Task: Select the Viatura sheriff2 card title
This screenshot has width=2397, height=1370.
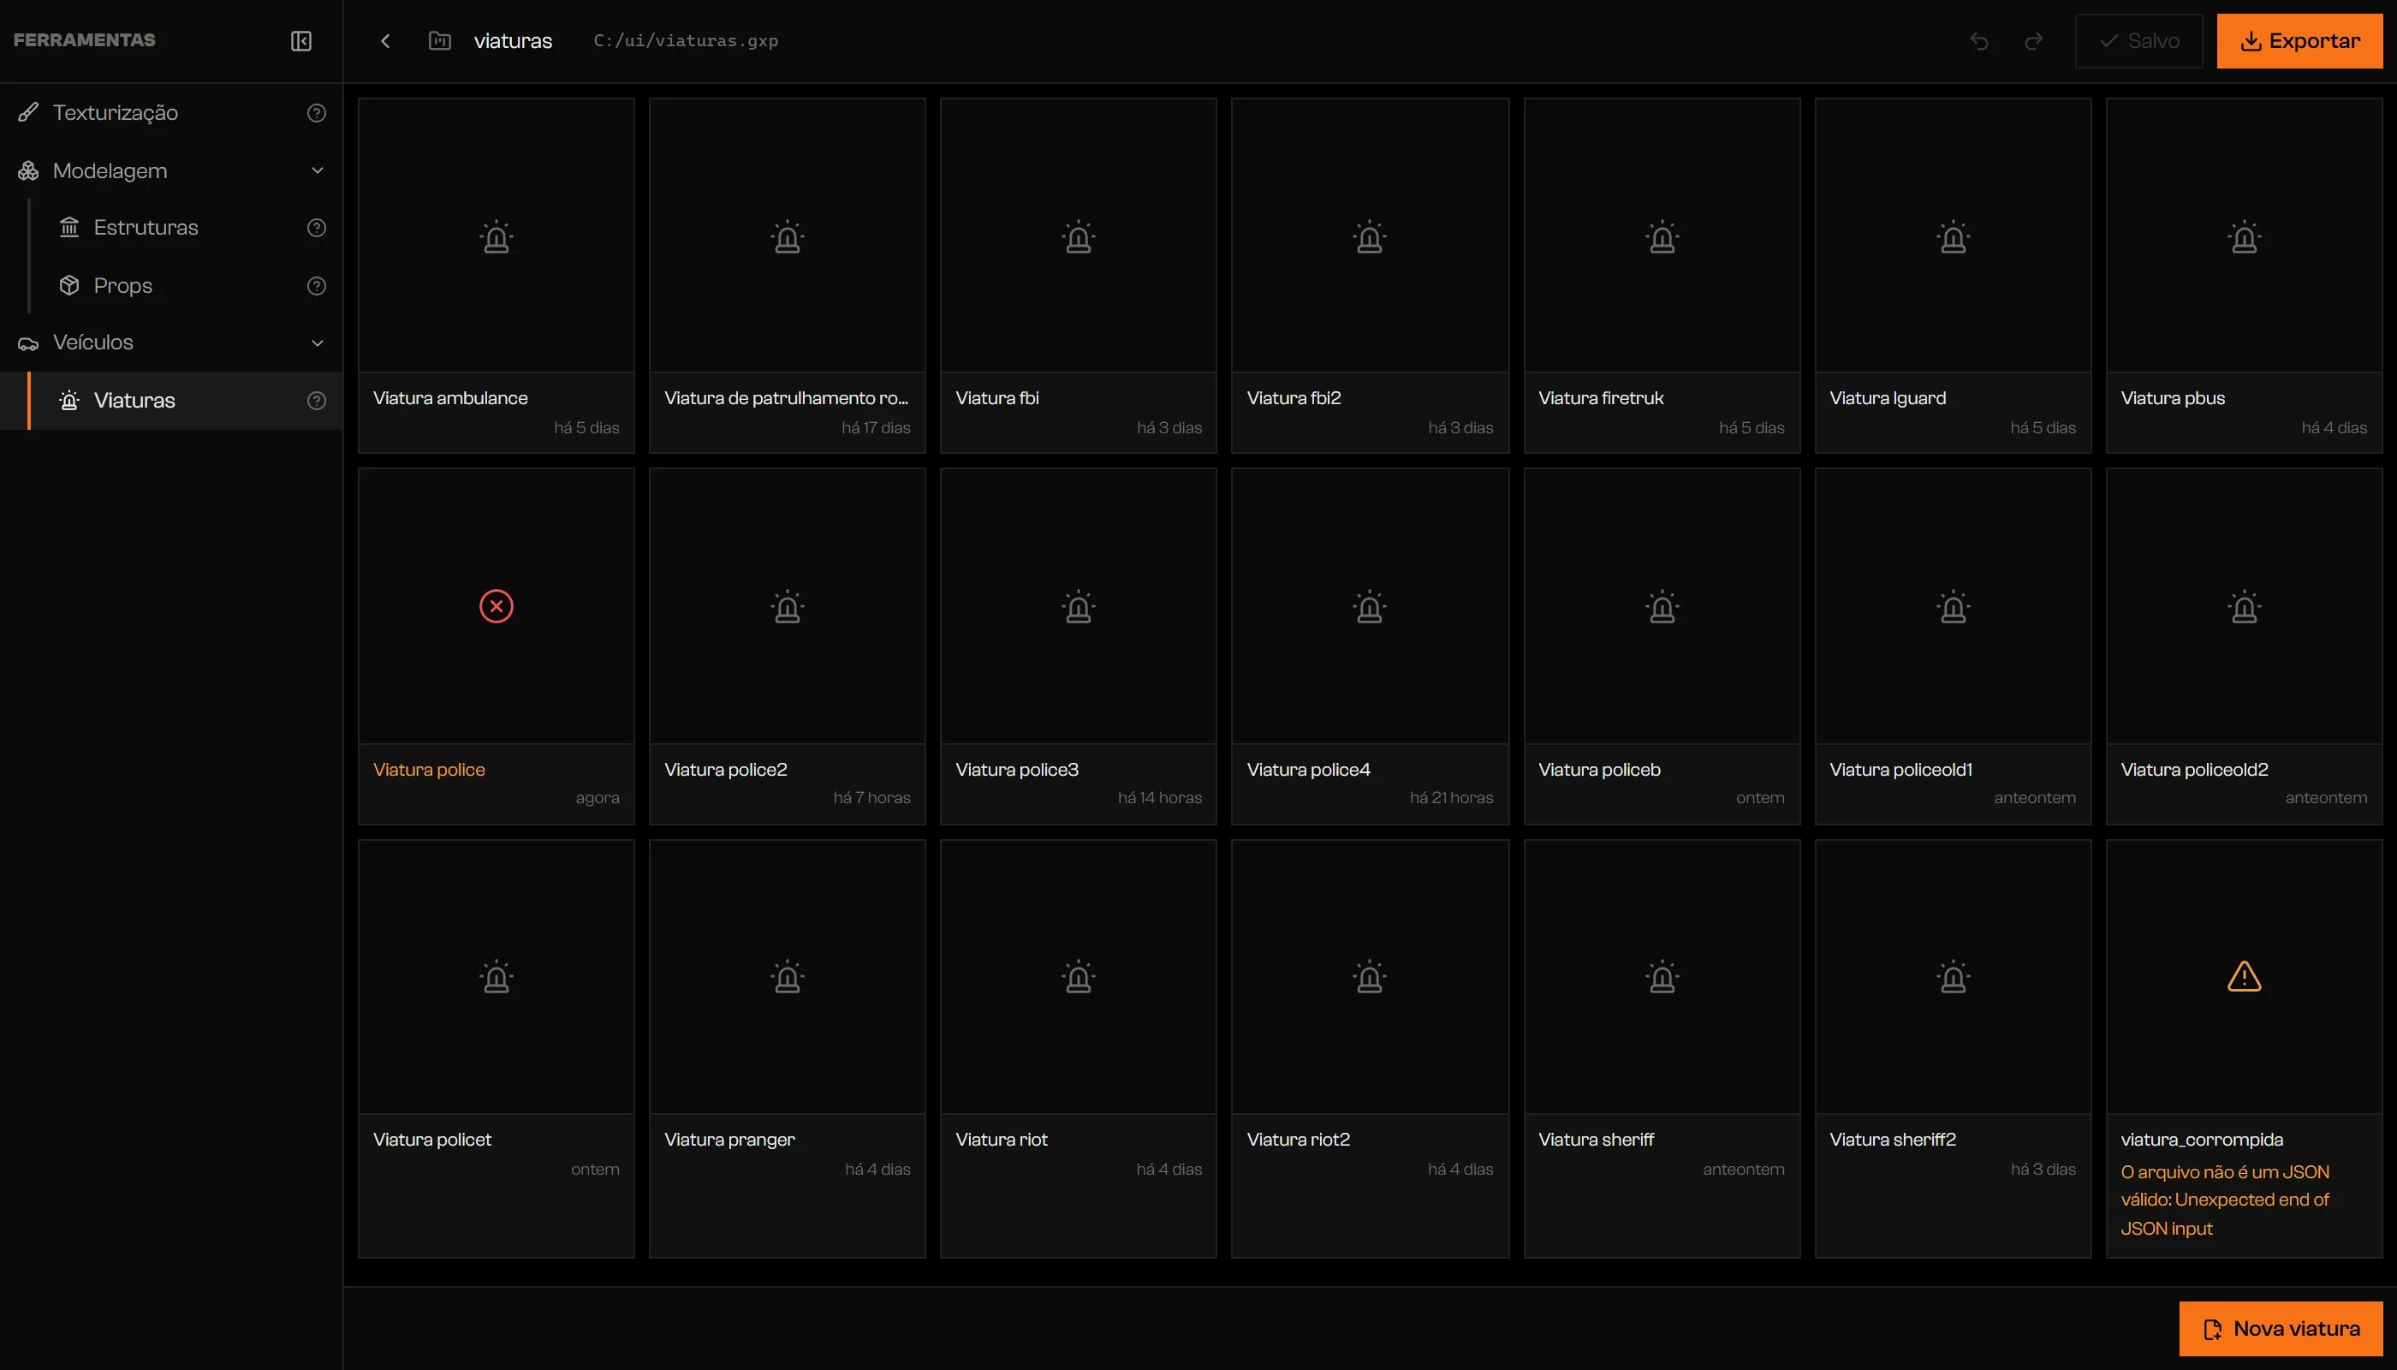Action: pyautogui.click(x=1892, y=1140)
